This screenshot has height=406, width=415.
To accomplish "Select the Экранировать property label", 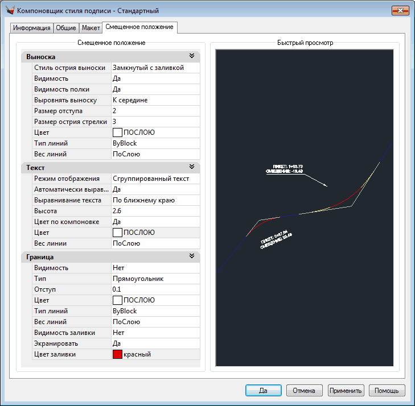I will 72,343.
